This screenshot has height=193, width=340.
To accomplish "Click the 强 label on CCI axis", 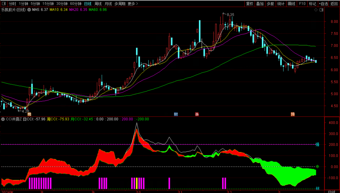I will tap(317, 144).
